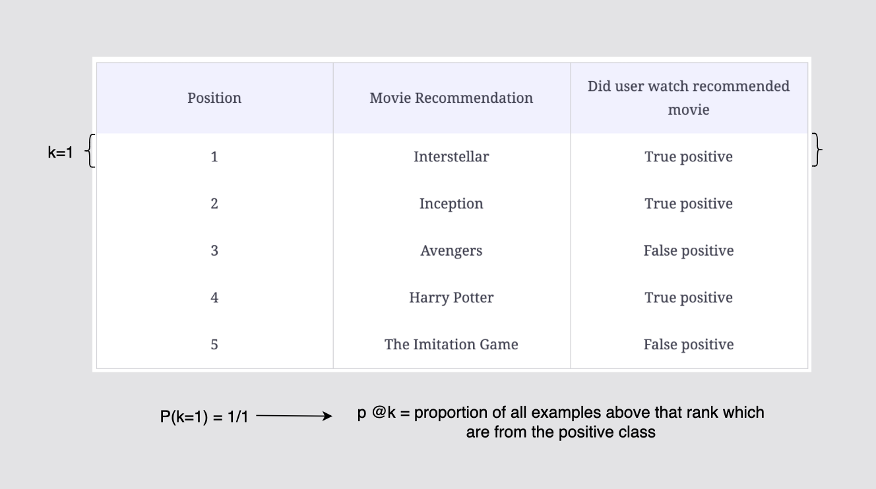Select the "Did user watch recommended movie" header

click(689, 98)
